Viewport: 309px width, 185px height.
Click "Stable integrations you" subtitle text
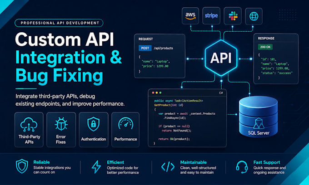tap(52, 168)
